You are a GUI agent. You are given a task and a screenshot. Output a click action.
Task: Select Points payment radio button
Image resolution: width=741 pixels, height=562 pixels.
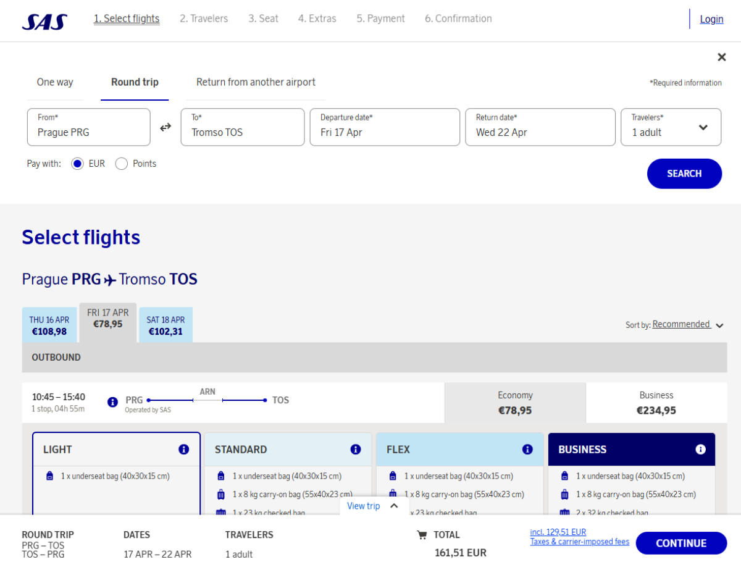pyautogui.click(x=122, y=164)
